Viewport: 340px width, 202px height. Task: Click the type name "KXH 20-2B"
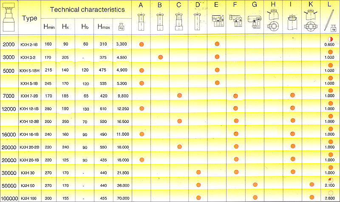click(x=29, y=147)
